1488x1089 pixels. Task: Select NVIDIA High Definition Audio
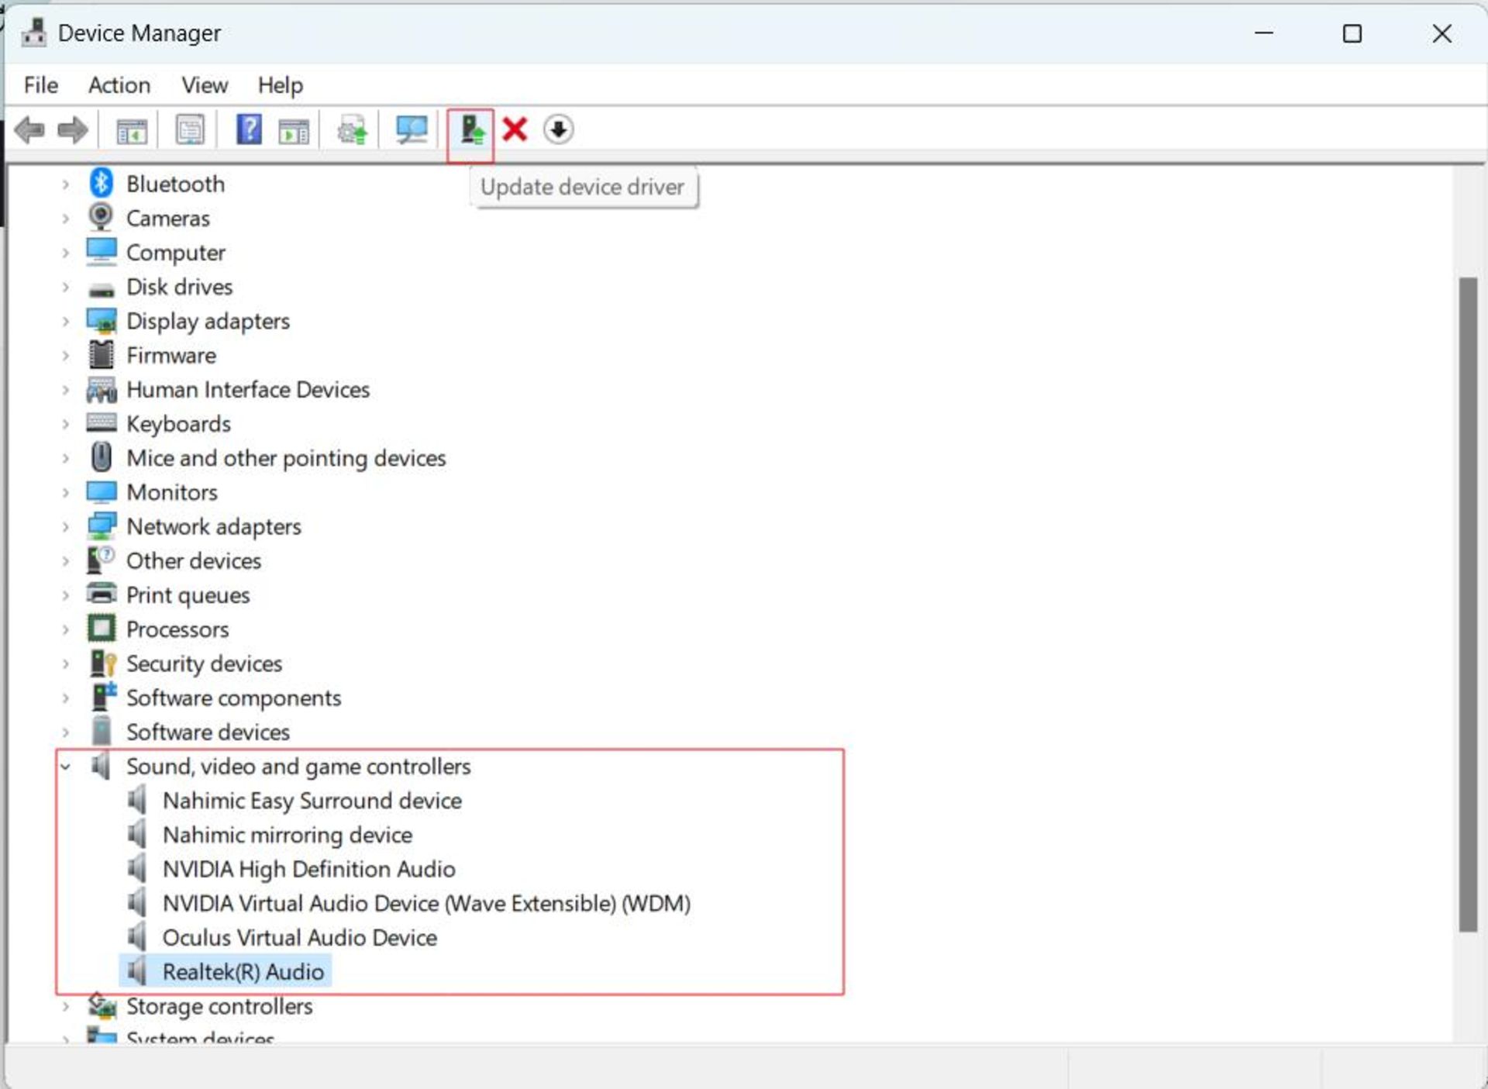(x=308, y=869)
